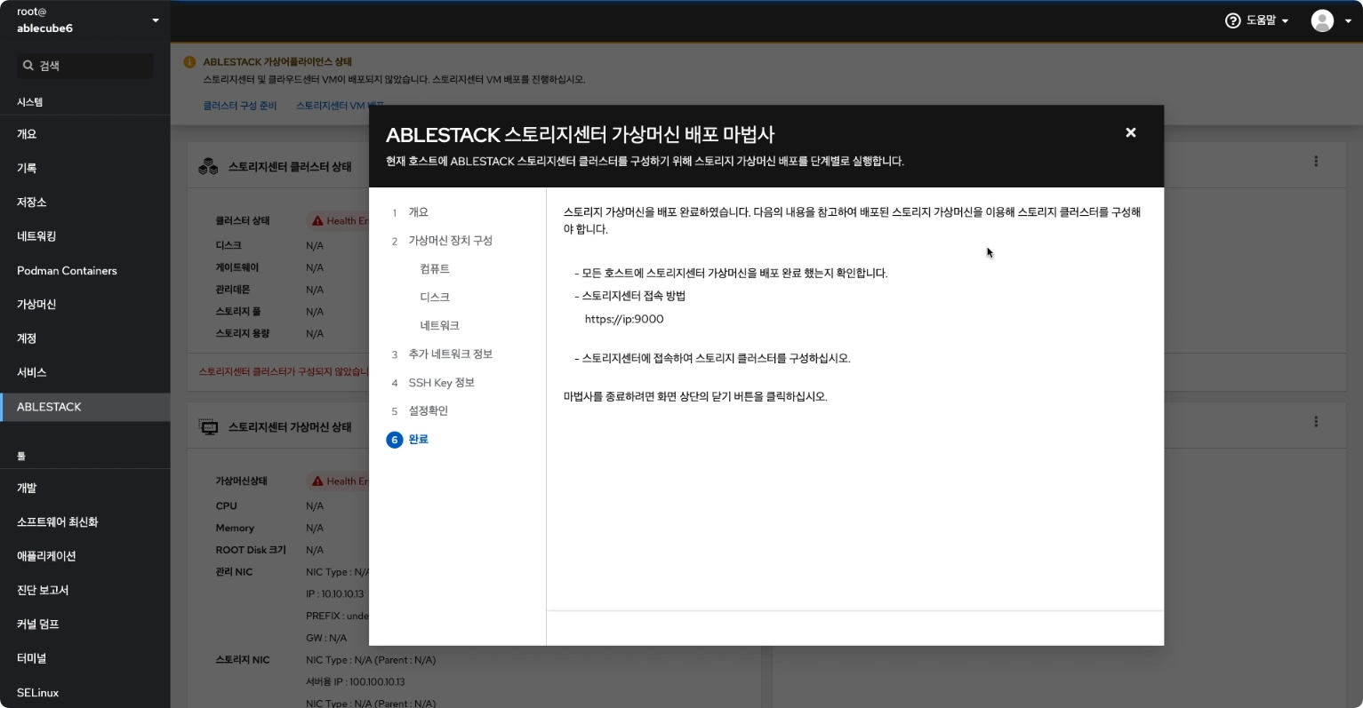
Task: Click the warning icon in ABLESTACK alert banner
Action: 189,62
